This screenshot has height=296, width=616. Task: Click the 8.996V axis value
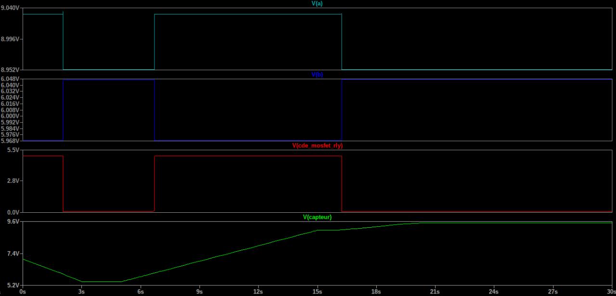pos(10,39)
